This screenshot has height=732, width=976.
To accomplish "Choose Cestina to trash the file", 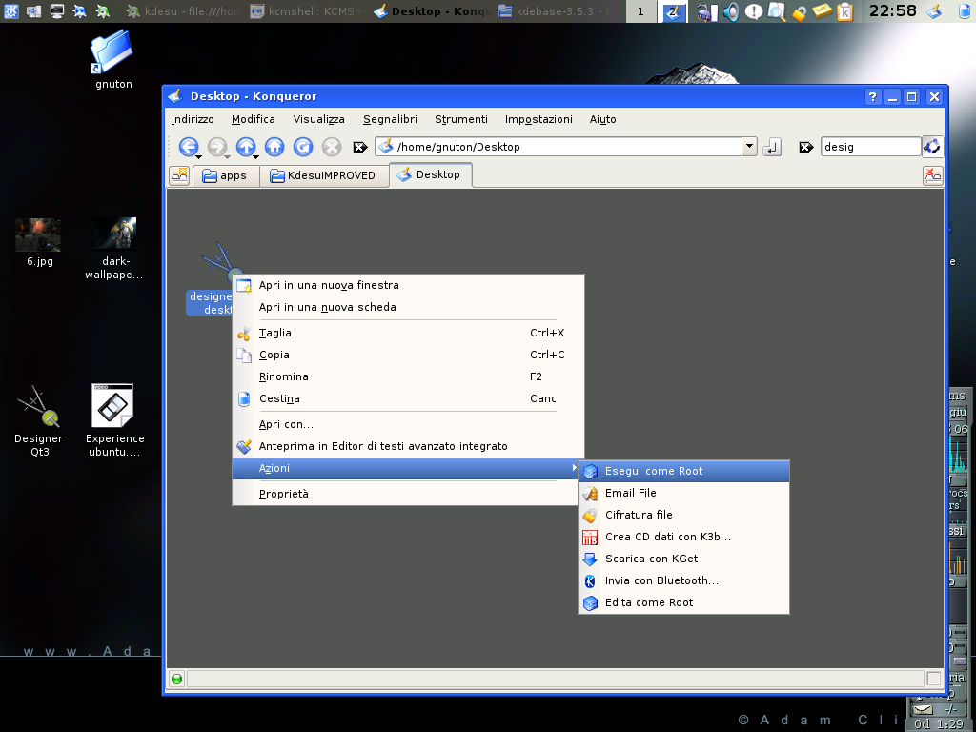I will (x=408, y=398).
